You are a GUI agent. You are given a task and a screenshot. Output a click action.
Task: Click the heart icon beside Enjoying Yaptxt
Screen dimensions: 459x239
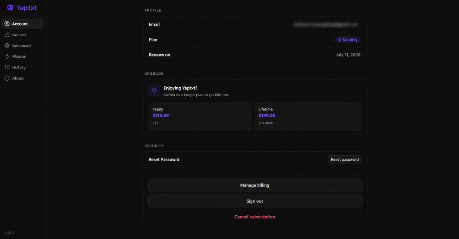pyautogui.click(x=154, y=90)
